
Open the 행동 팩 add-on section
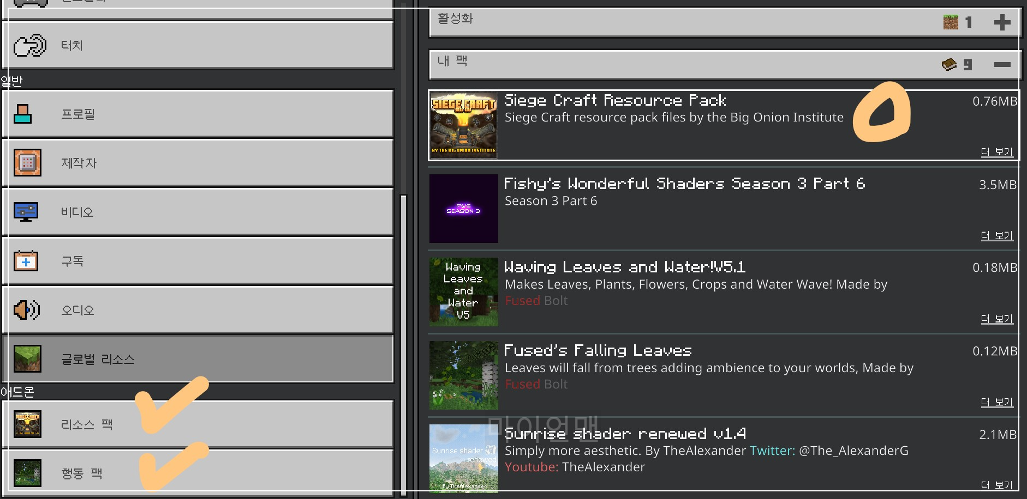coord(198,473)
